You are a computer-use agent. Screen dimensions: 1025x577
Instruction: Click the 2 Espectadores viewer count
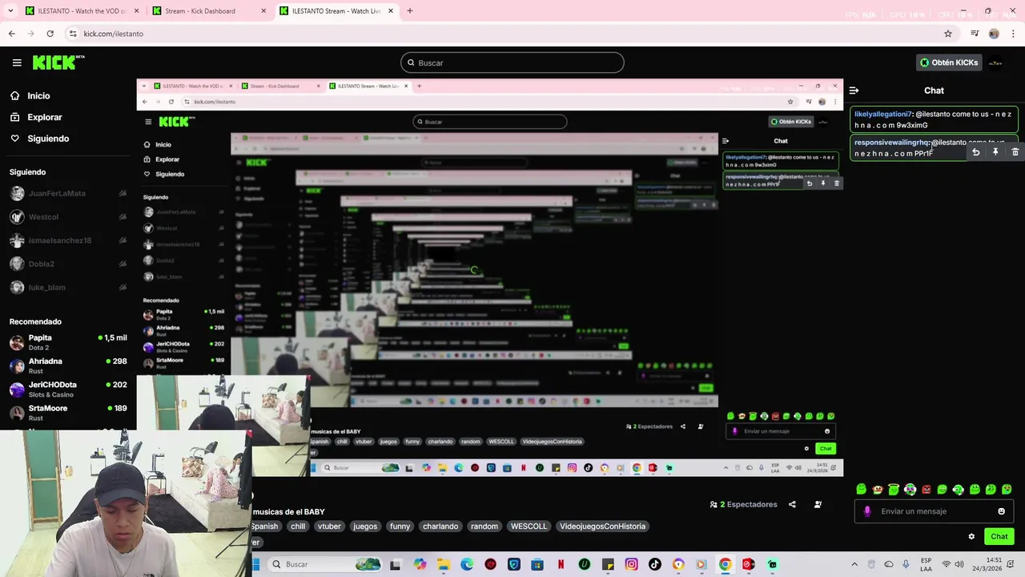tap(744, 505)
